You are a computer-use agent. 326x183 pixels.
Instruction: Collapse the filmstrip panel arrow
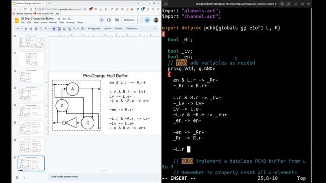point(24,177)
